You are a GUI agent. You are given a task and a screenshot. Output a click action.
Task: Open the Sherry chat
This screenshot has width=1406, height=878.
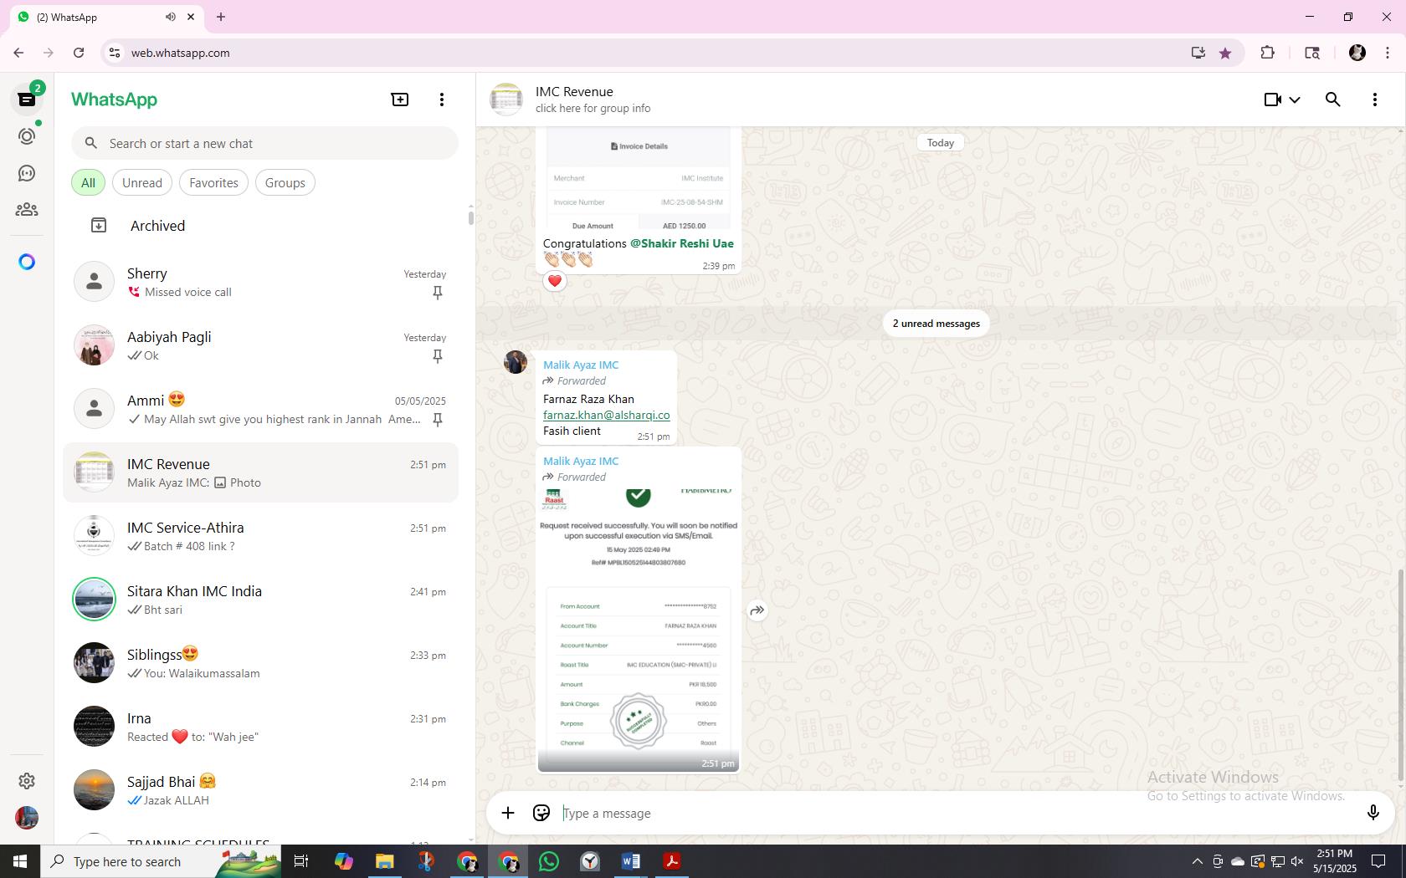261,282
